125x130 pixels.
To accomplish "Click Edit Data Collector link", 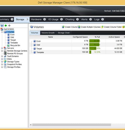I will tap(118, 11).
